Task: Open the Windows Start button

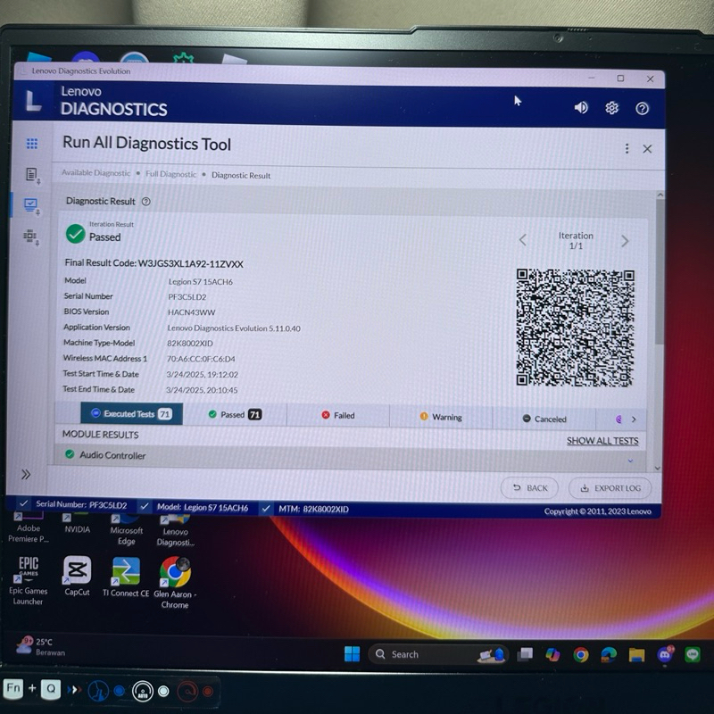Action: (352, 654)
